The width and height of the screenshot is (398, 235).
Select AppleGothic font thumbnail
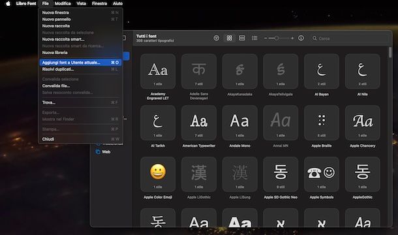click(363, 174)
